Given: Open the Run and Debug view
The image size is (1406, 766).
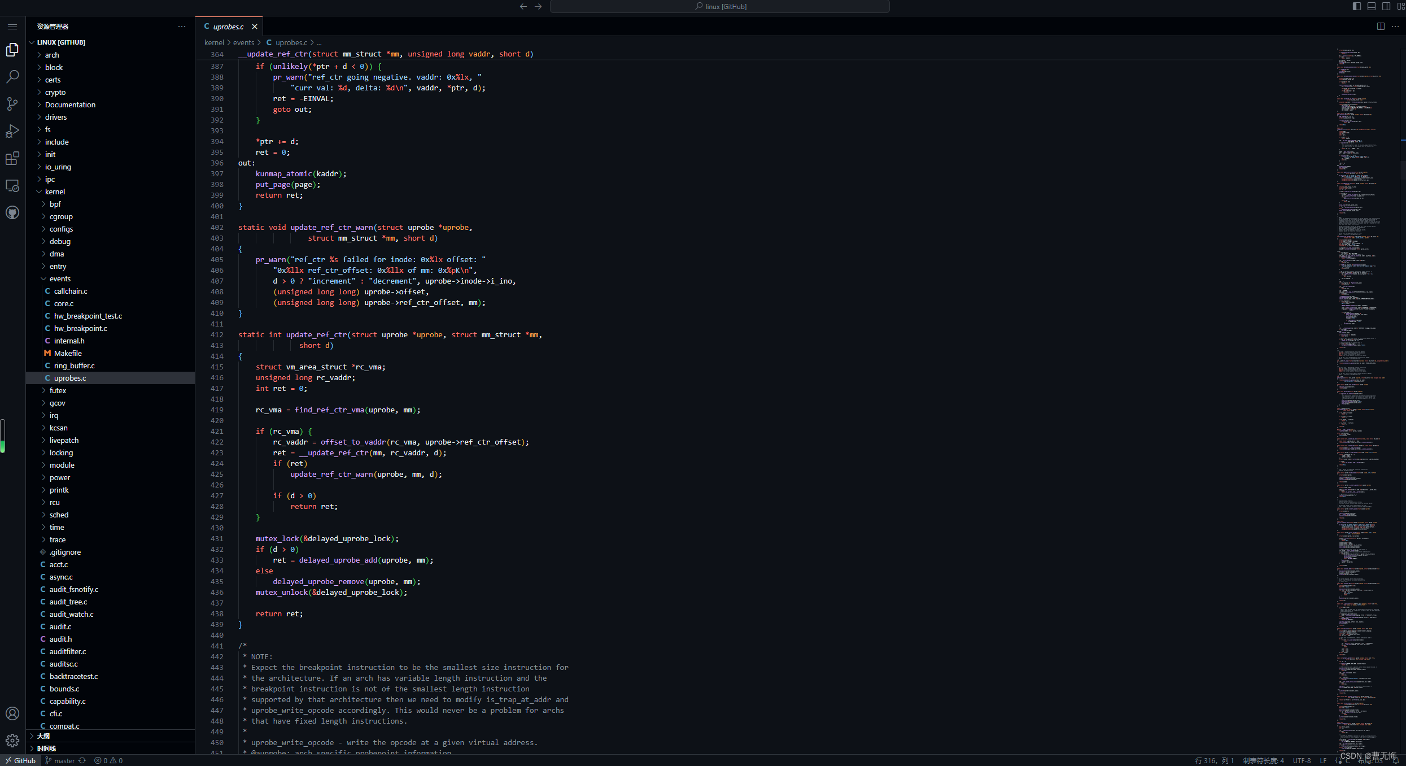Looking at the screenshot, I should click(x=12, y=131).
